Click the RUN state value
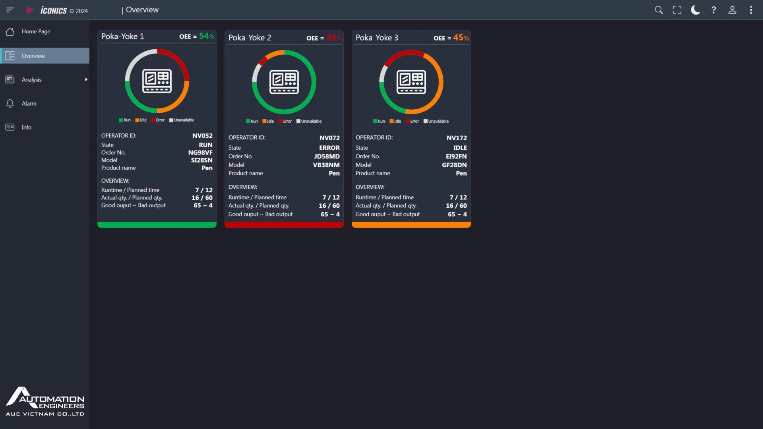Image resolution: width=763 pixels, height=429 pixels. click(205, 145)
